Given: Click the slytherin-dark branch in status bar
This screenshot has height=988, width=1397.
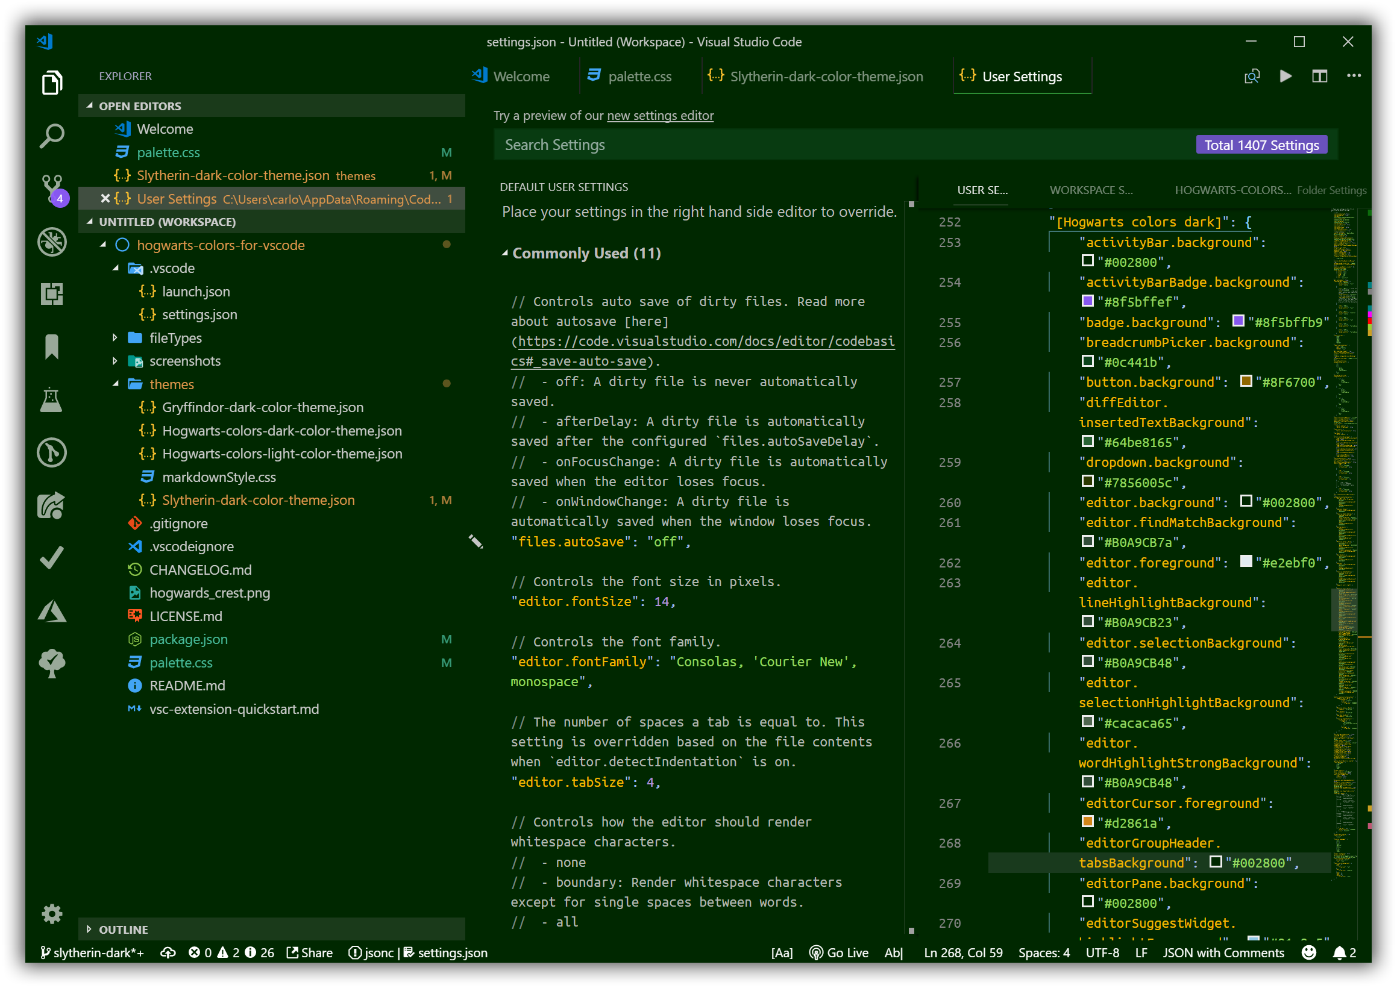Looking at the screenshot, I should pos(92,952).
